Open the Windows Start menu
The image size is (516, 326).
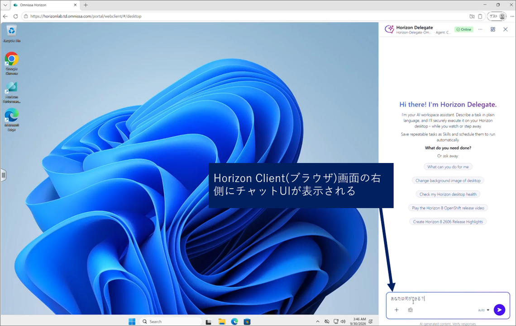pos(132,321)
